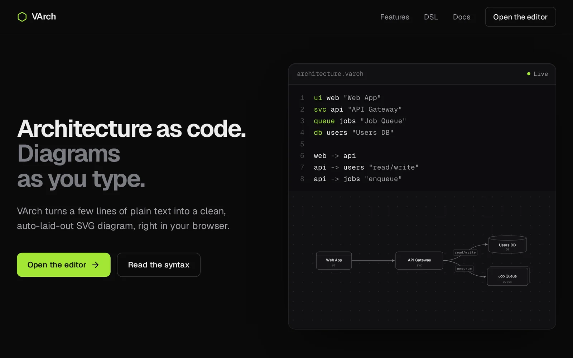Image resolution: width=573 pixels, height=358 pixels.
Task: Select the Users DB cylinder node
Action: pos(507,245)
